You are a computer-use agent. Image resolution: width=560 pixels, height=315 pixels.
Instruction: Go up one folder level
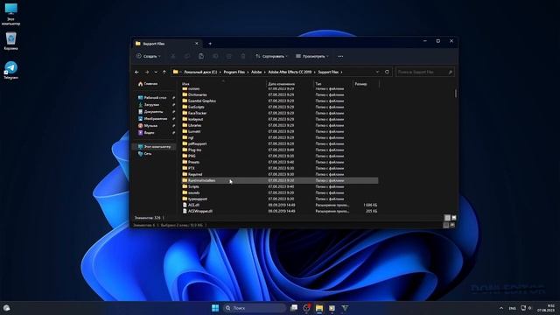click(x=164, y=72)
